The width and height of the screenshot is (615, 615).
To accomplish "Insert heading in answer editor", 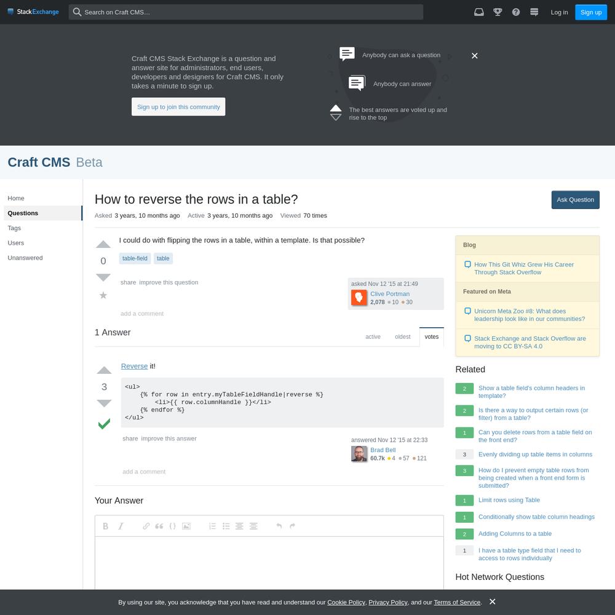I will click(239, 526).
